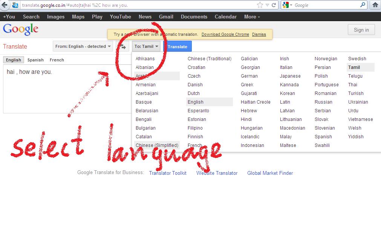Select the English source language tab

(x=13, y=60)
